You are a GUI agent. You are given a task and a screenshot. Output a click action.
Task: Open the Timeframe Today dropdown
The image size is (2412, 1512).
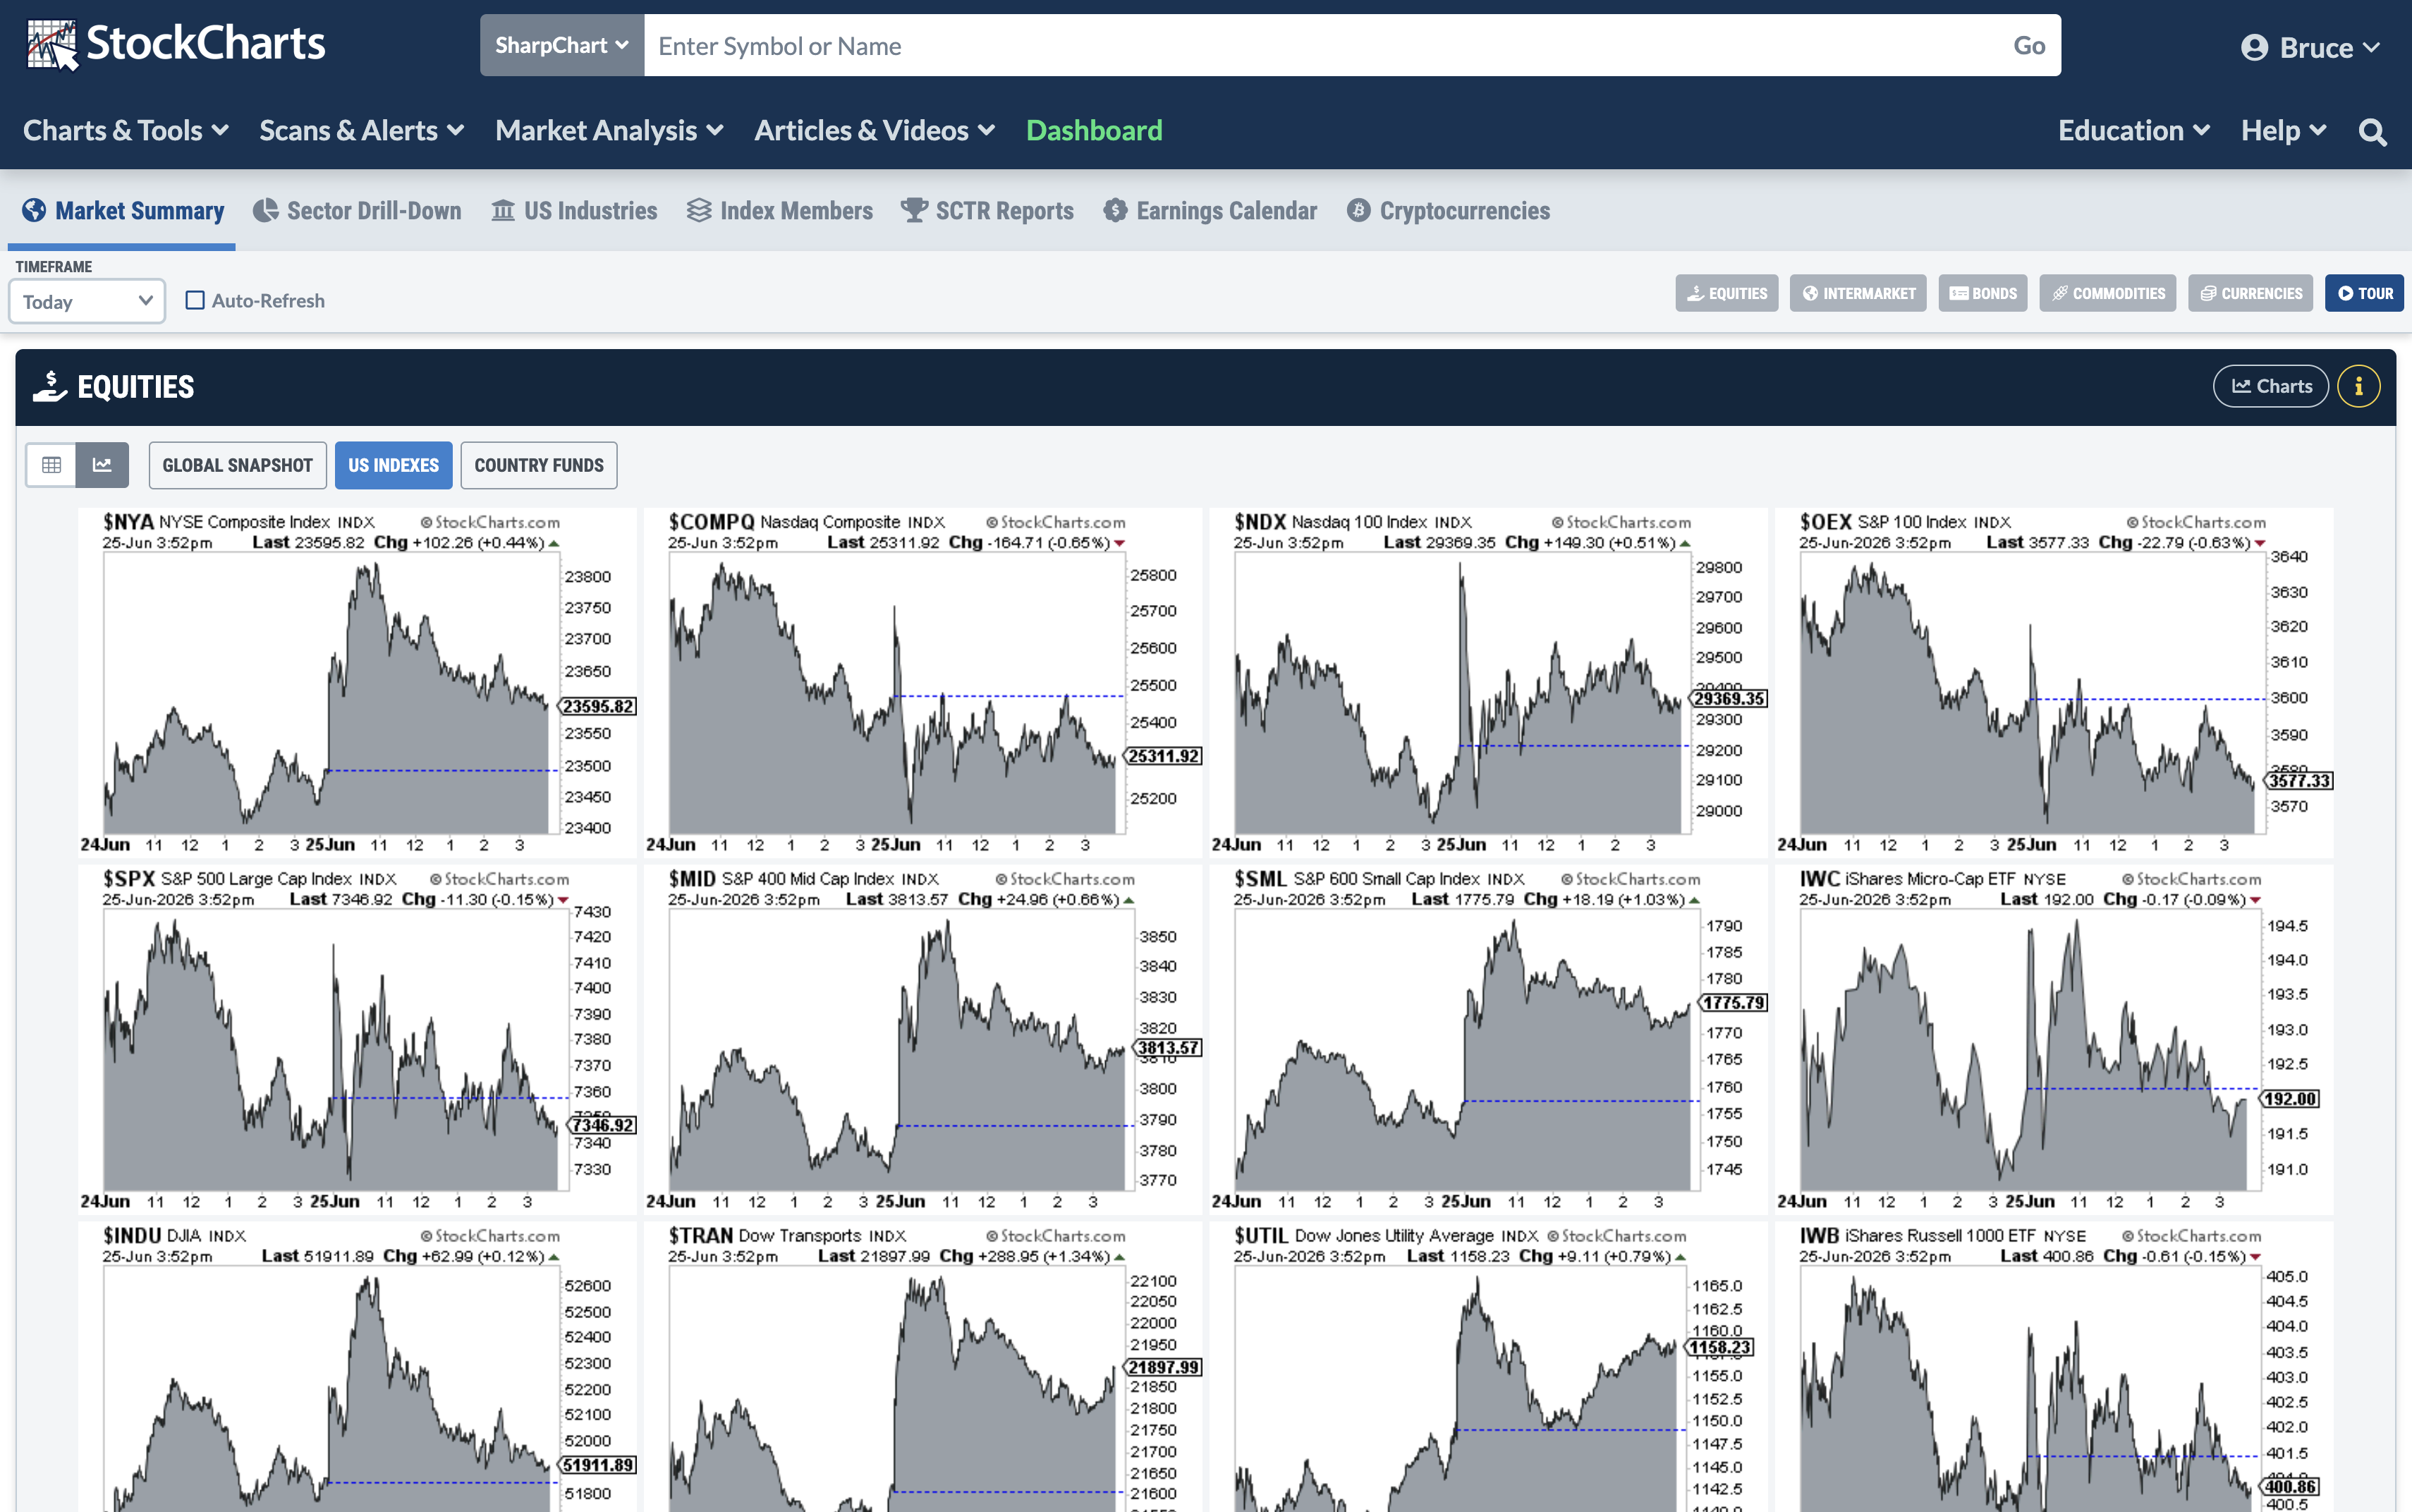(x=87, y=301)
